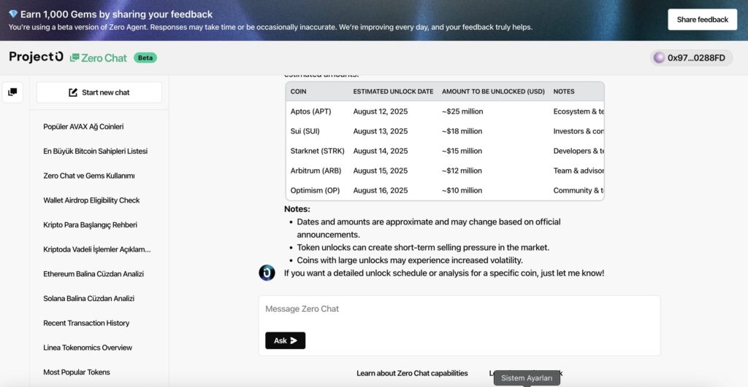
Task: Select the Optimism (OP) cell
Action: (x=315, y=190)
